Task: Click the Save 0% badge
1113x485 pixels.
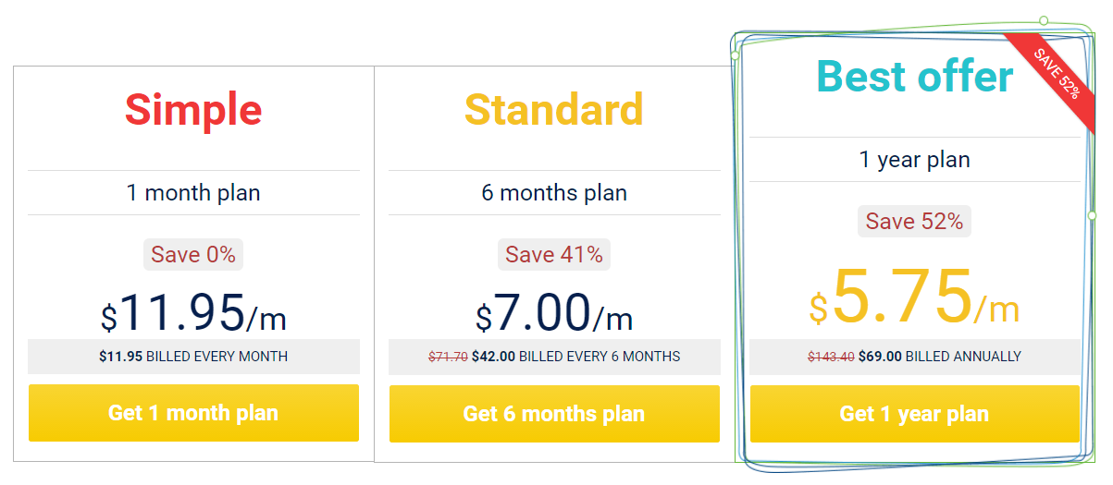Action: point(193,254)
